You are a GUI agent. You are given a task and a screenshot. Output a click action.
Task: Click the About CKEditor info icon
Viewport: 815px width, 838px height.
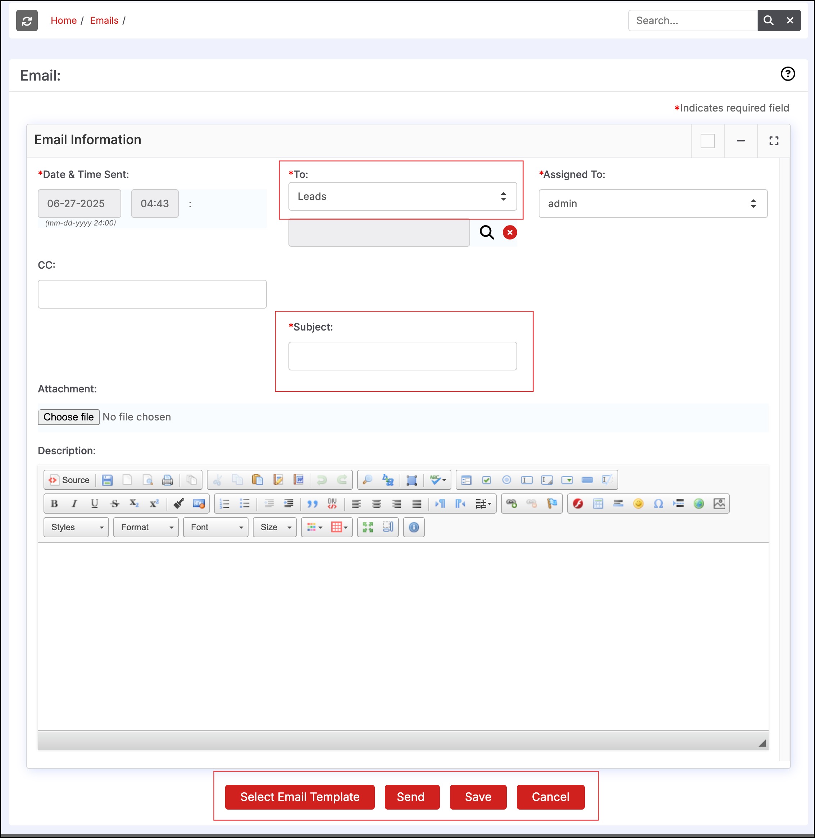click(x=414, y=527)
